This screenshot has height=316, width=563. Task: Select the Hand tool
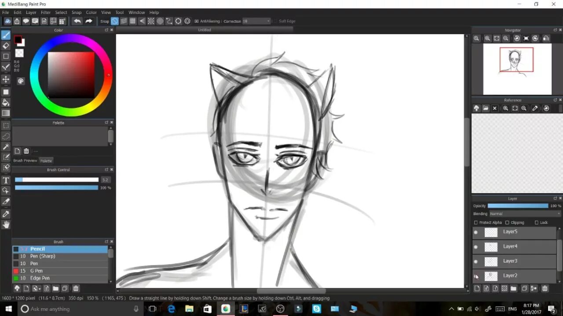pyautogui.click(x=6, y=225)
